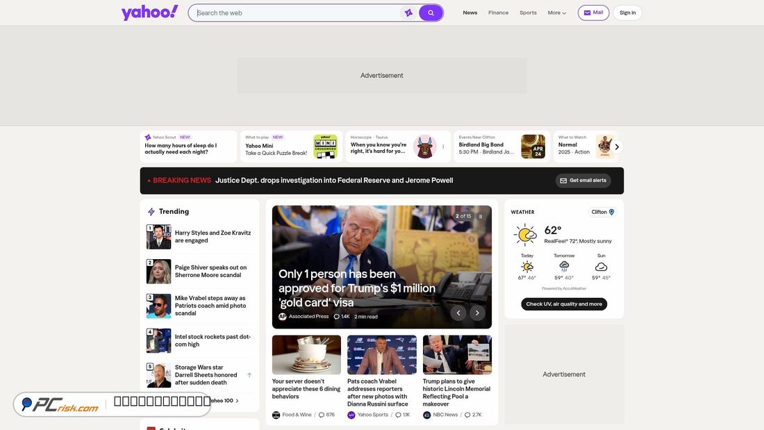The image size is (764, 430).
Task: Open the Sports menu item
Action: click(x=528, y=13)
